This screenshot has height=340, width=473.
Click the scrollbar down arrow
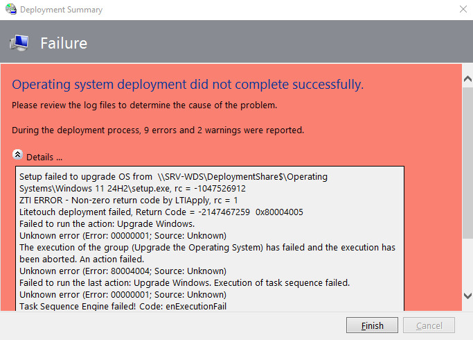click(466, 296)
